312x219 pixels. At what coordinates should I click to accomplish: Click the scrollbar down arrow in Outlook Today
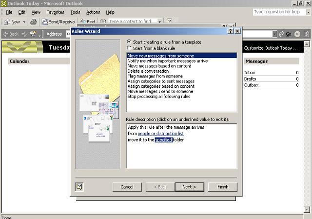coord(307,209)
